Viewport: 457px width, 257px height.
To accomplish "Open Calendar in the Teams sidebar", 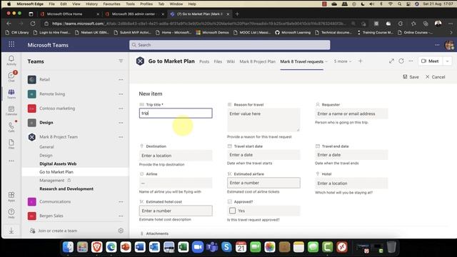I will 11,111.
